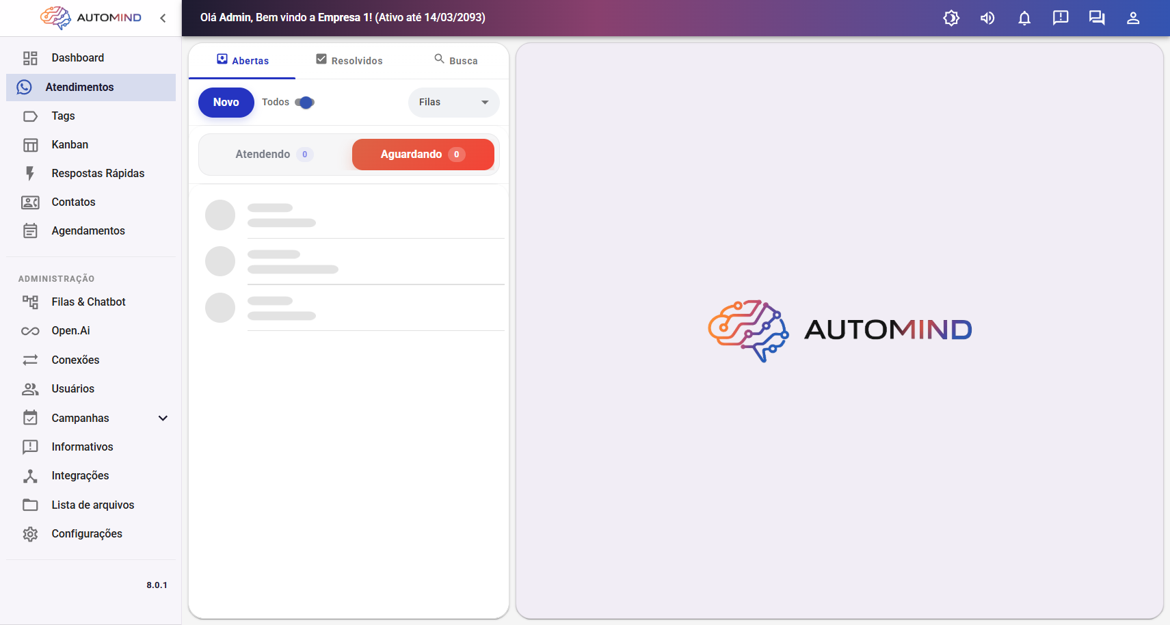Select the Atendendo sub-tab
The width and height of the screenshot is (1170, 625).
(275, 155)
